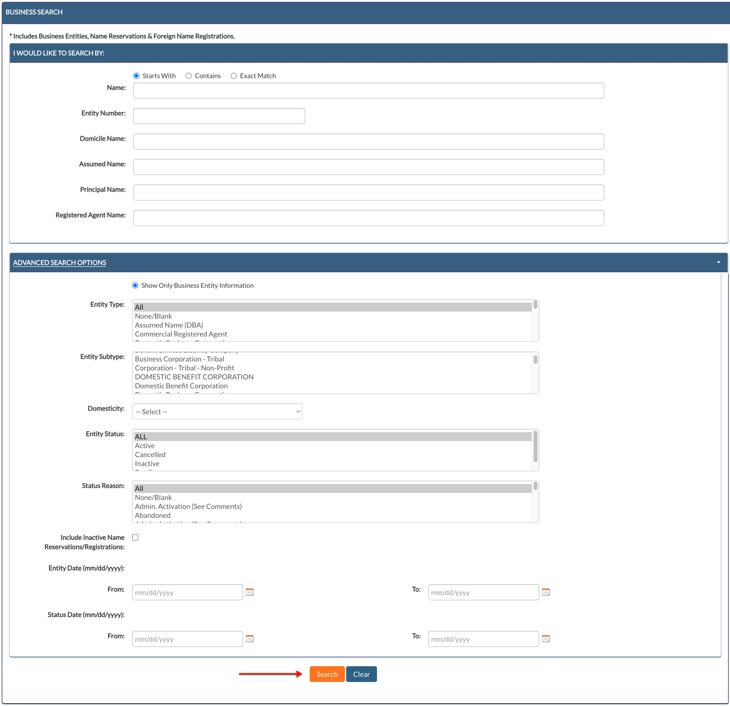Select Assumed Name (DBA) entity type
730x706 pixels.
coord(332,325)
